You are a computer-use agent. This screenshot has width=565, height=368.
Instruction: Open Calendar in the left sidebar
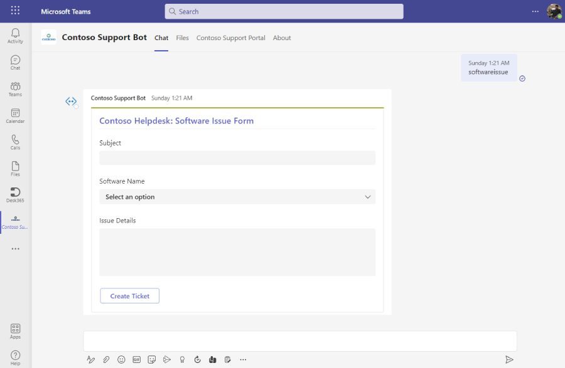click(15, 116)
